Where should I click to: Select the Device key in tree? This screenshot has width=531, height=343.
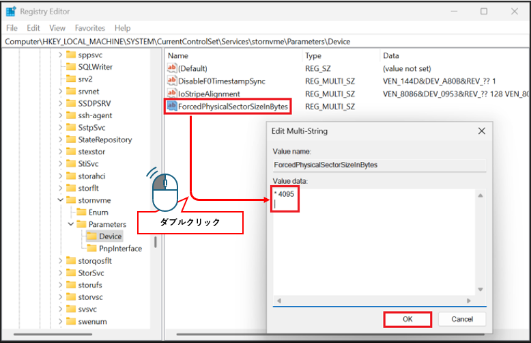click(110, 236)
